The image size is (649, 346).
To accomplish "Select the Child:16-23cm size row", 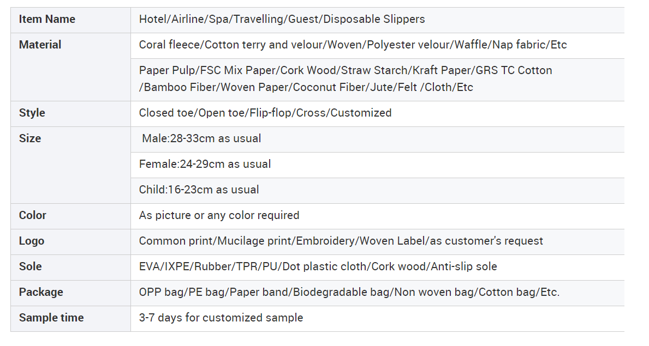I will [378, 191].
